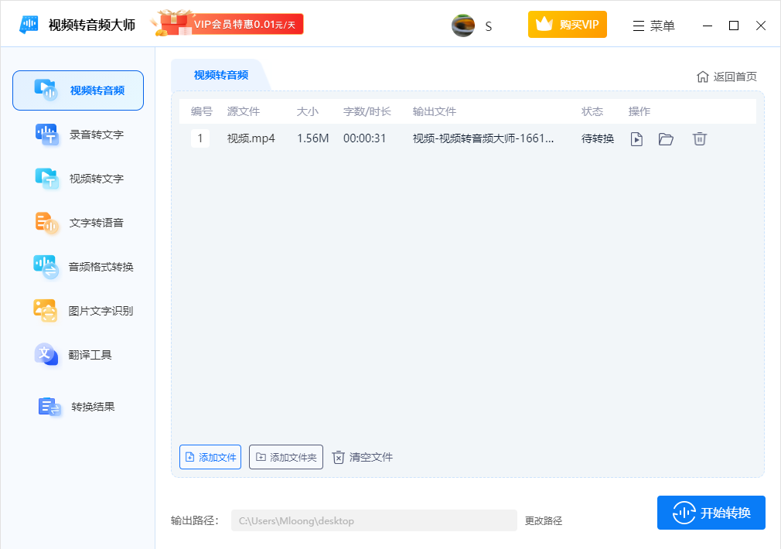Click 更改路径 to change output path

pyautogui.click(x=544, y=520)
